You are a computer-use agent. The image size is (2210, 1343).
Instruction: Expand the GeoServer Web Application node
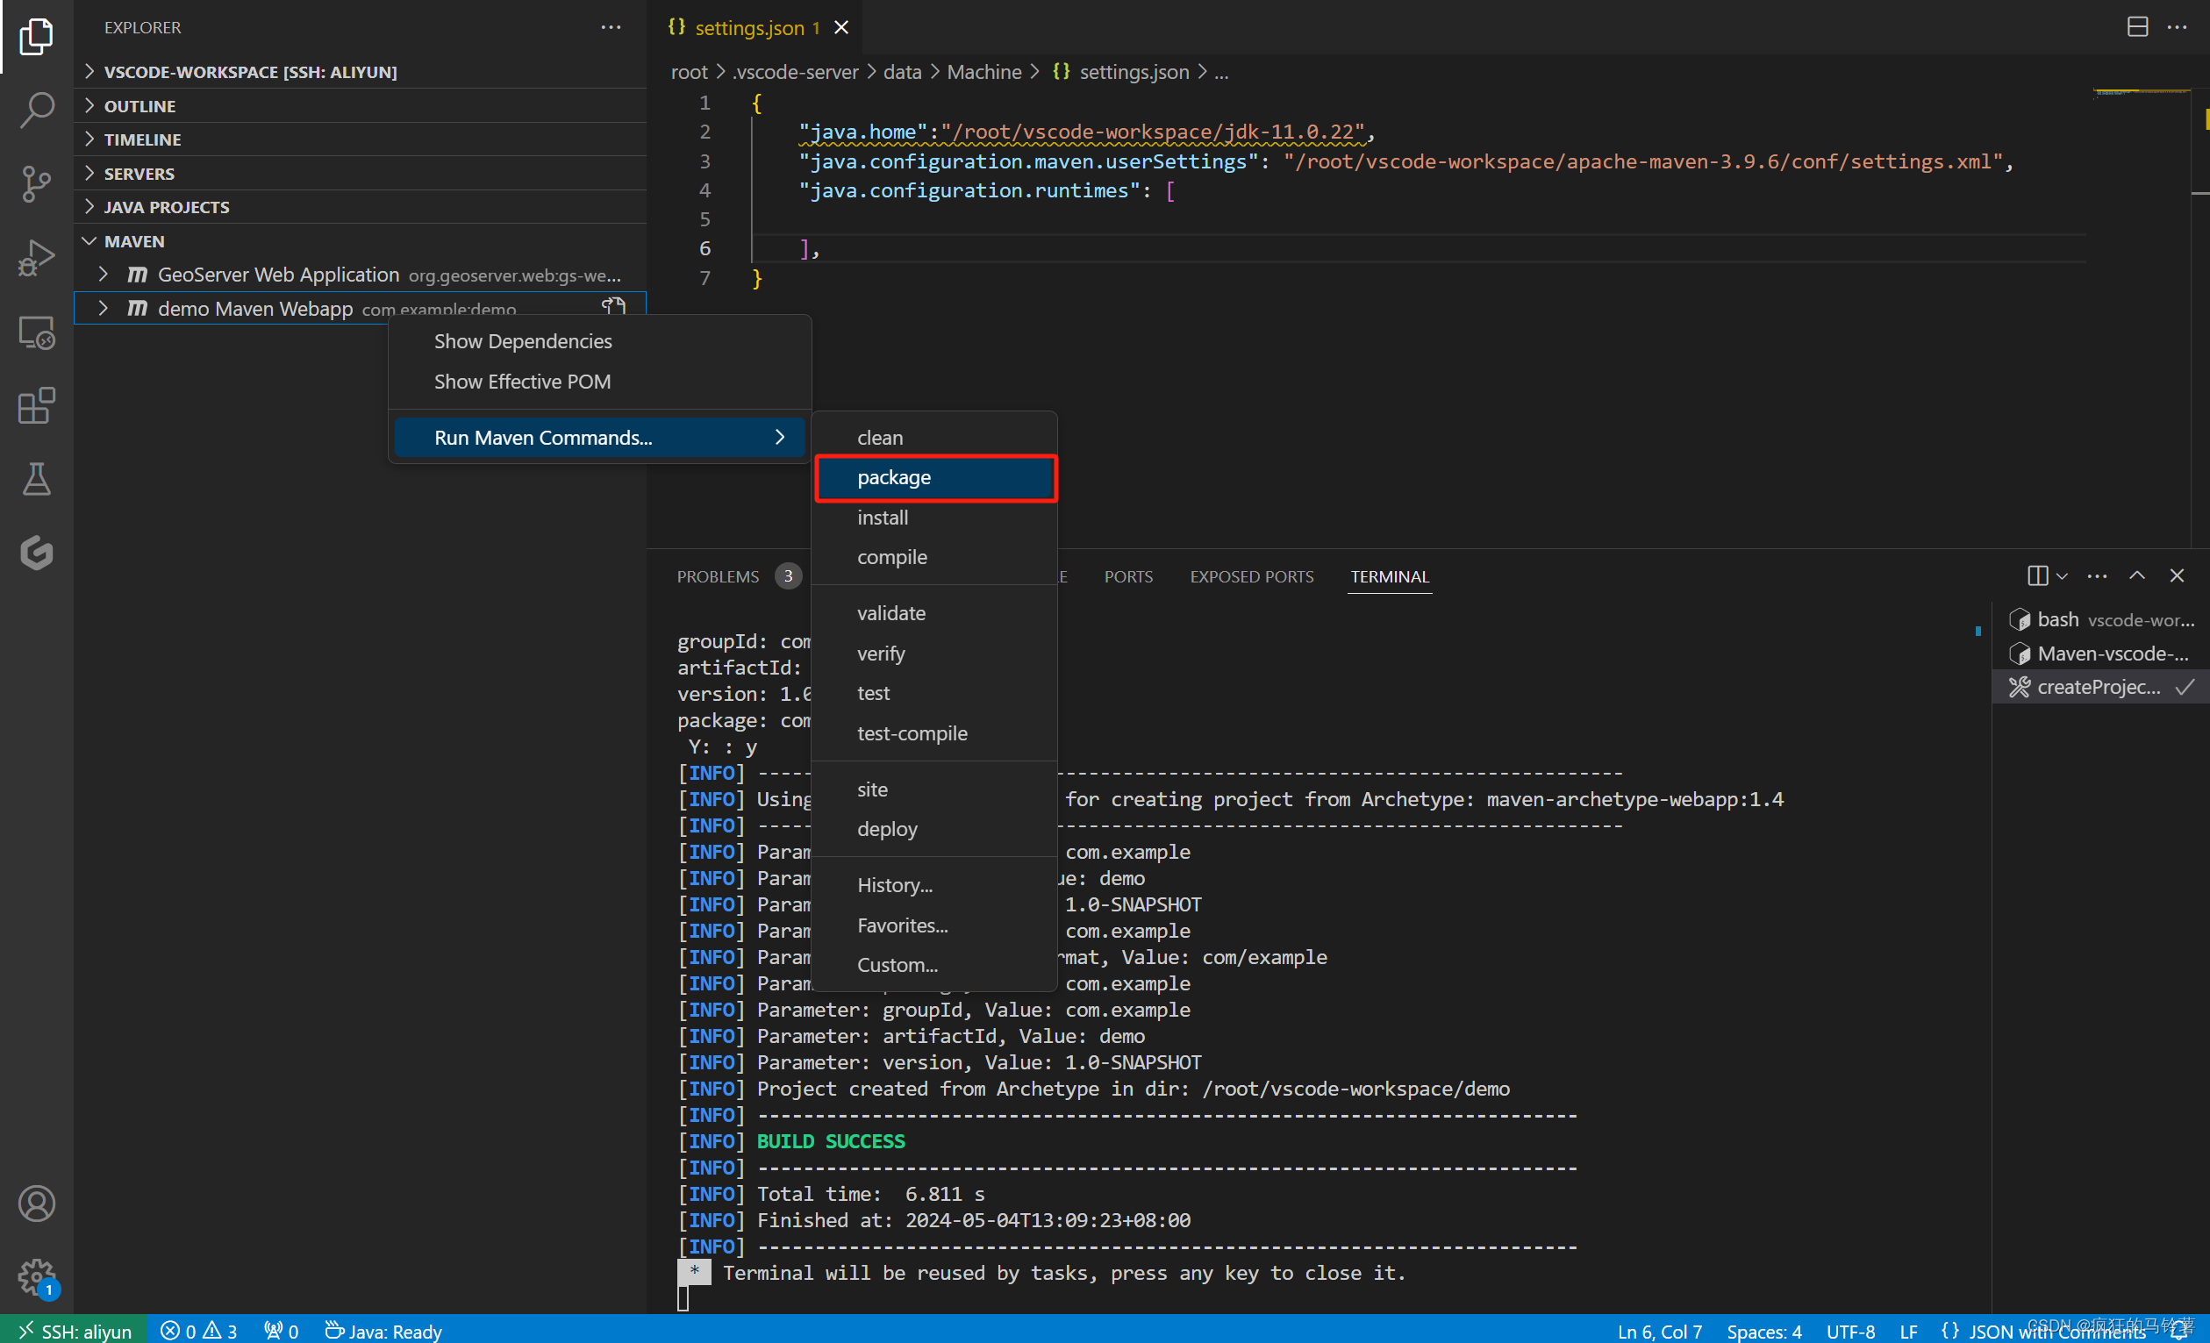tap(104, 275)
